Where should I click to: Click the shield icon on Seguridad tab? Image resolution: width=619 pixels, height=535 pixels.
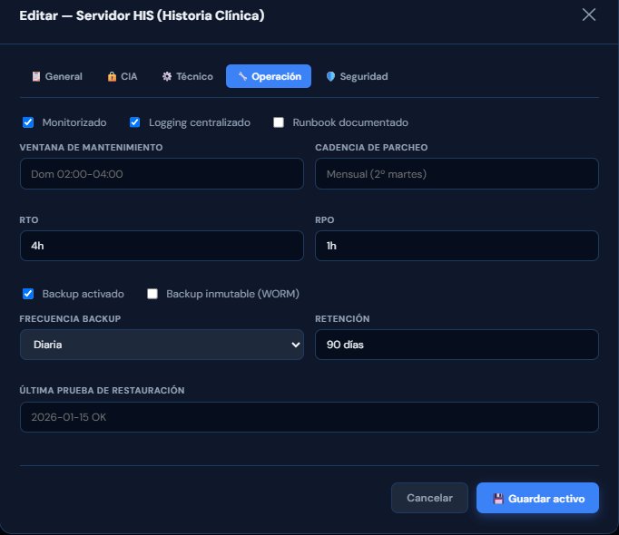click(330, 76)
